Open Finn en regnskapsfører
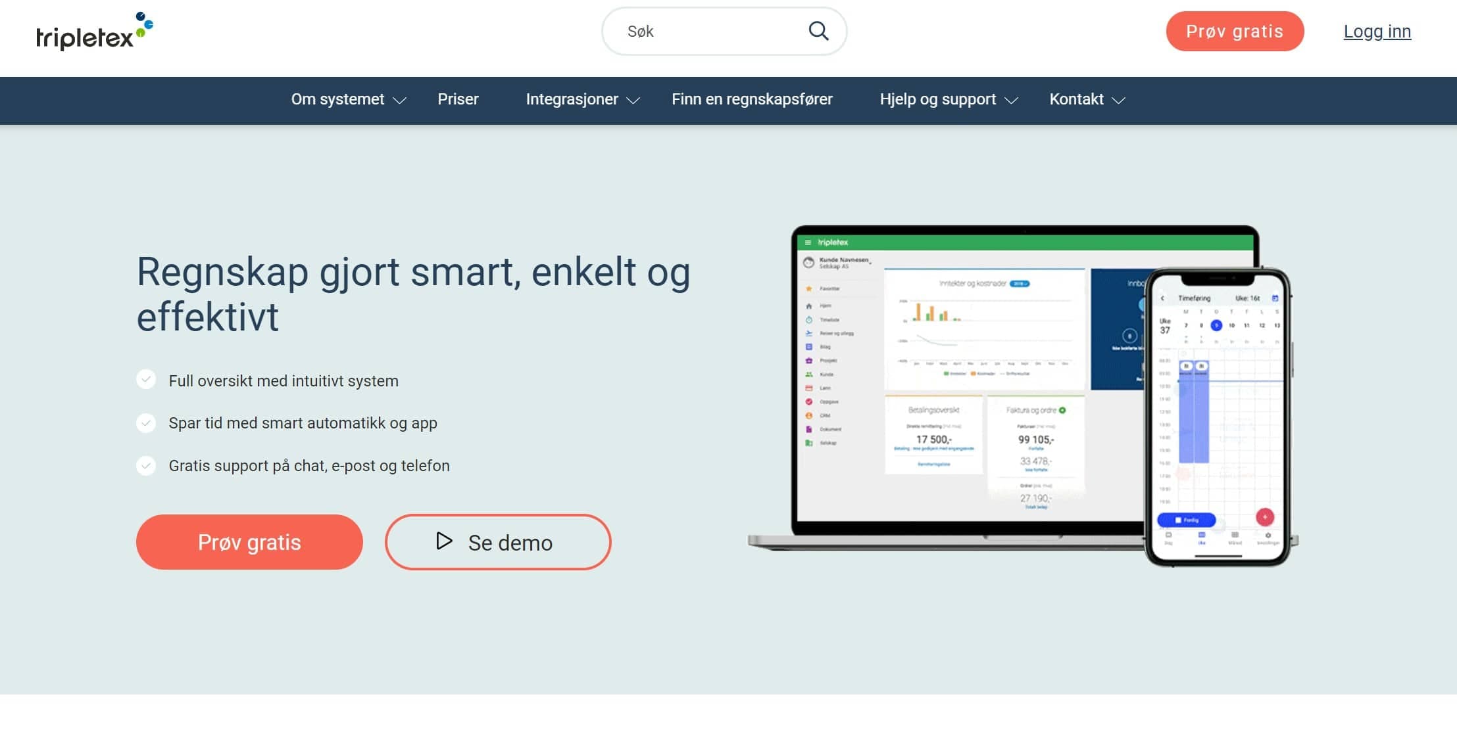 752,99
